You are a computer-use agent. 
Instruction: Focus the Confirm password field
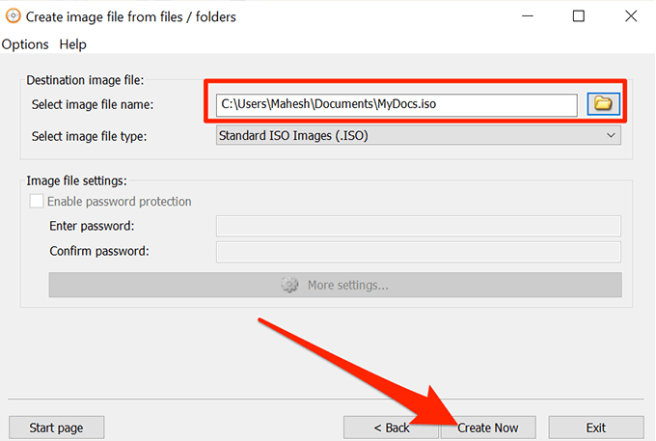(x=419, y=252)
